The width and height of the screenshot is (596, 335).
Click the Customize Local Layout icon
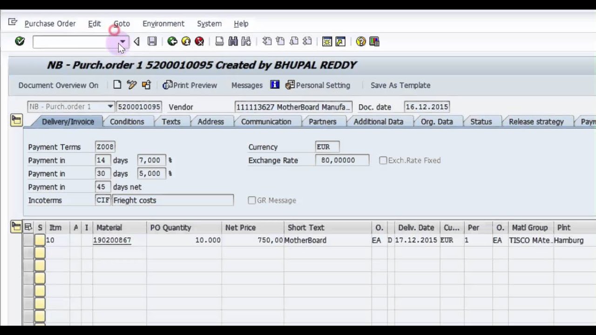pyautogui.click(x=374, y=41)
